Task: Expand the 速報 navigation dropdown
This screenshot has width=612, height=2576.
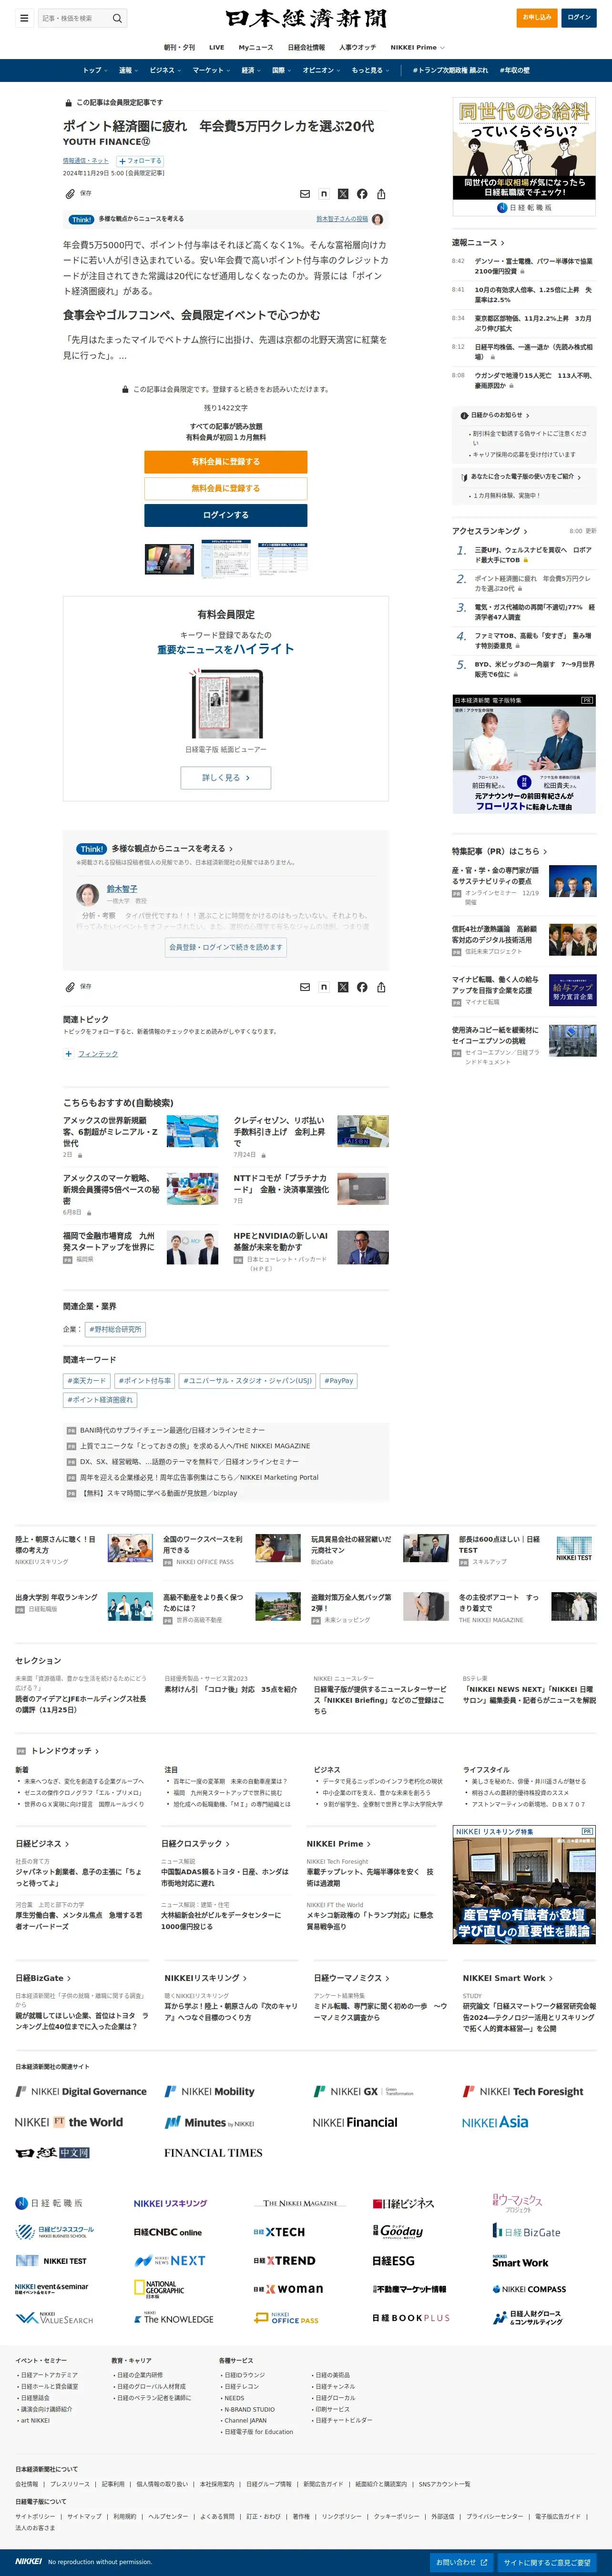Action: [x=129, y=70]
